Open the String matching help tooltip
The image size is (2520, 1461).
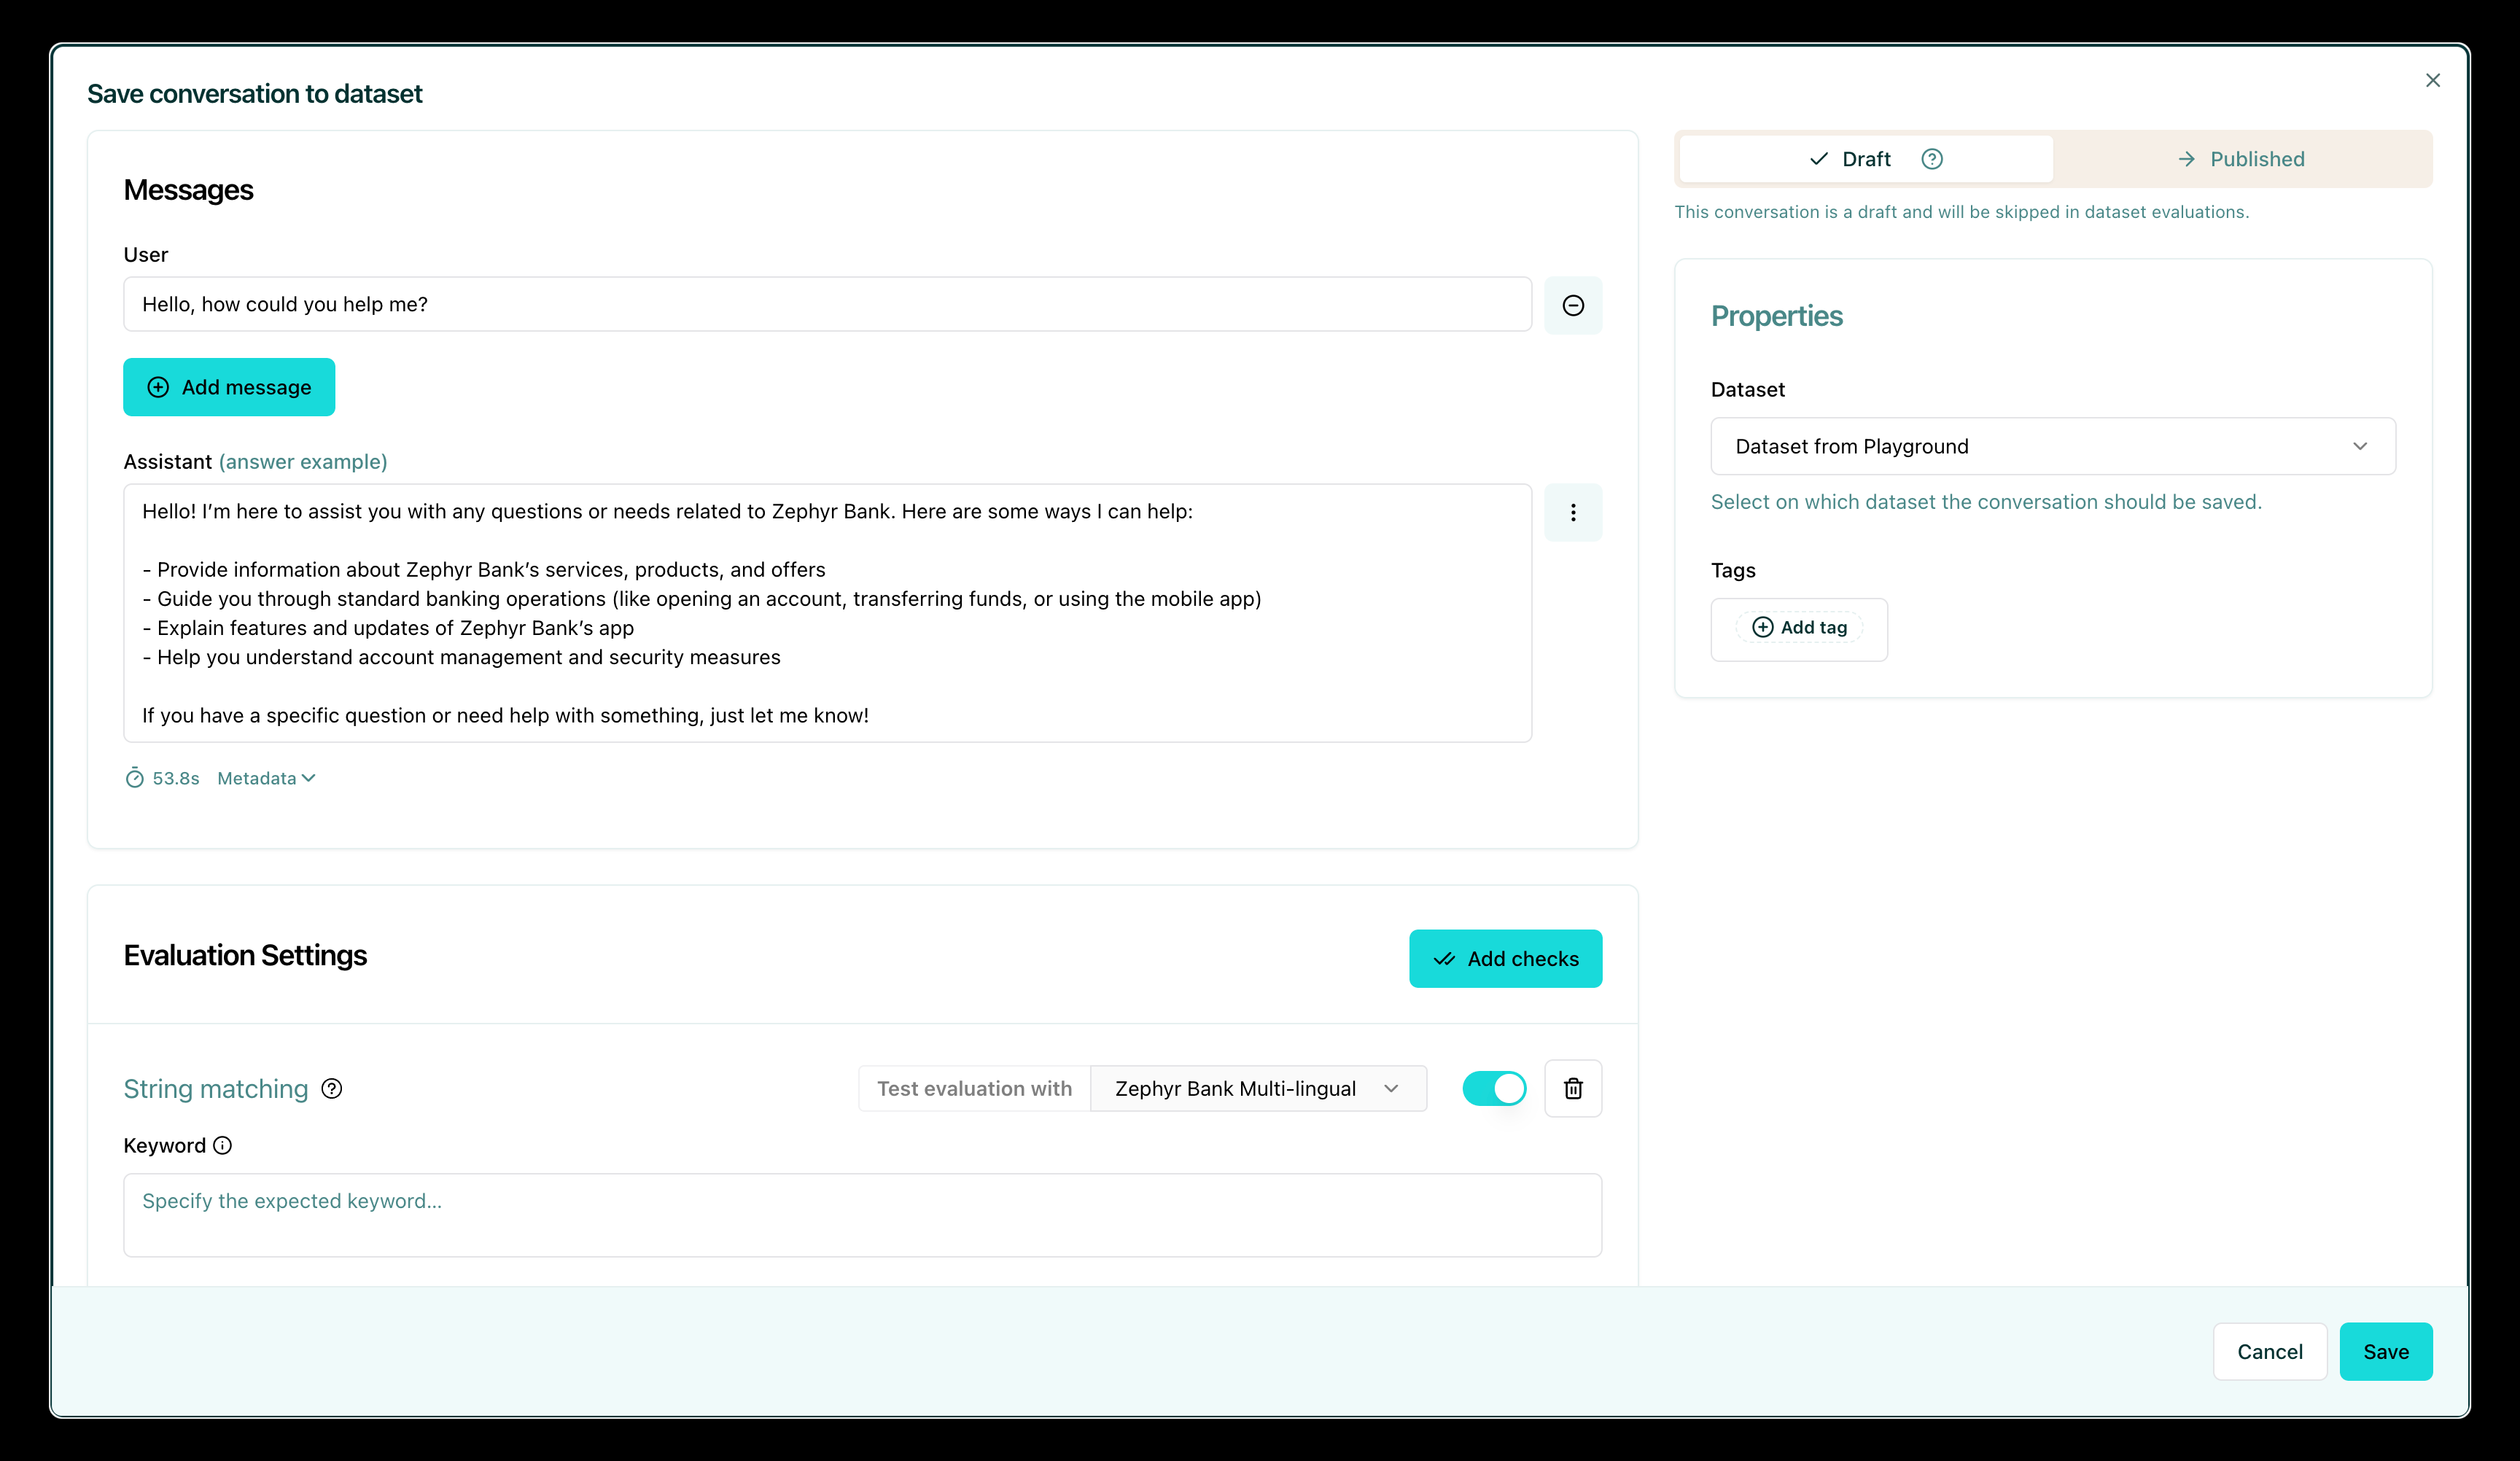(332, 1088)
